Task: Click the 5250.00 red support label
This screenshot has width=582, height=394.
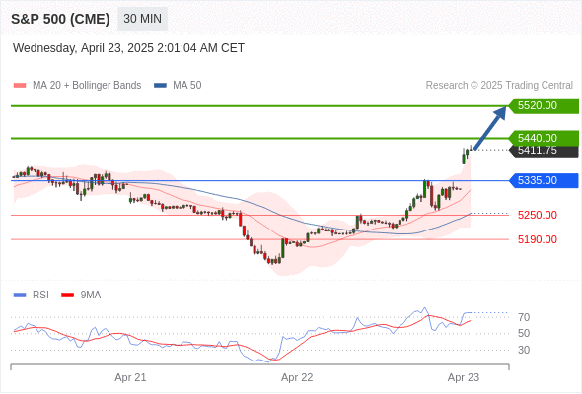Action: click(x=537, y=215)
